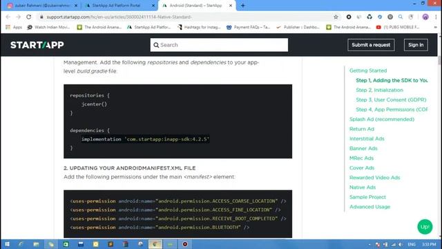
Task: Jump to Step 3, User Consent (GDPR)
Action: pyautogui.click(x=391, y=100)
